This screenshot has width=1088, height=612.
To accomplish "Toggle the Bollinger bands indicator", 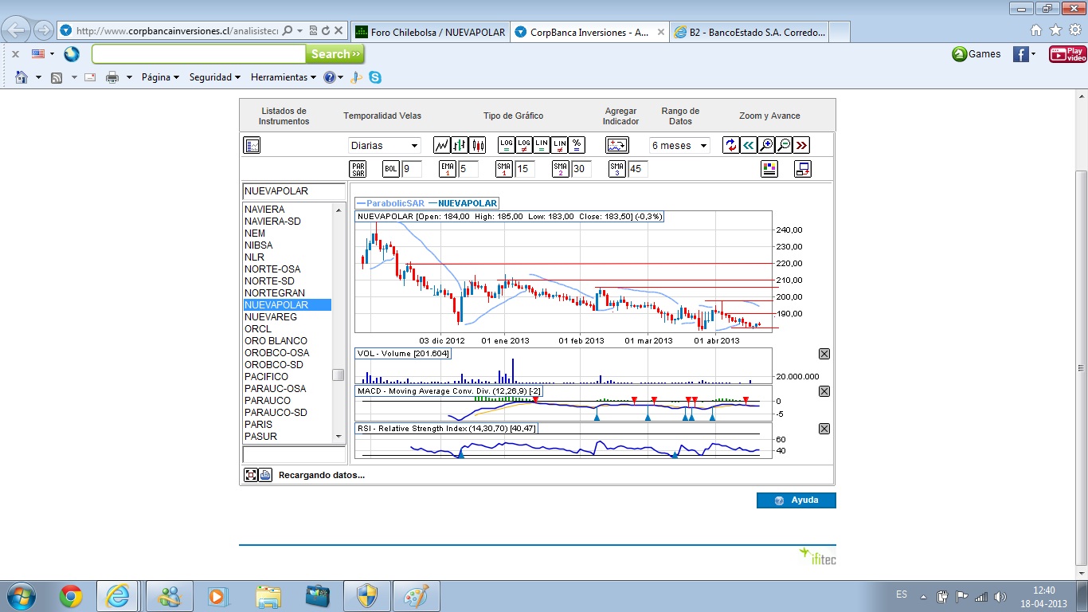I will [391, 169].
